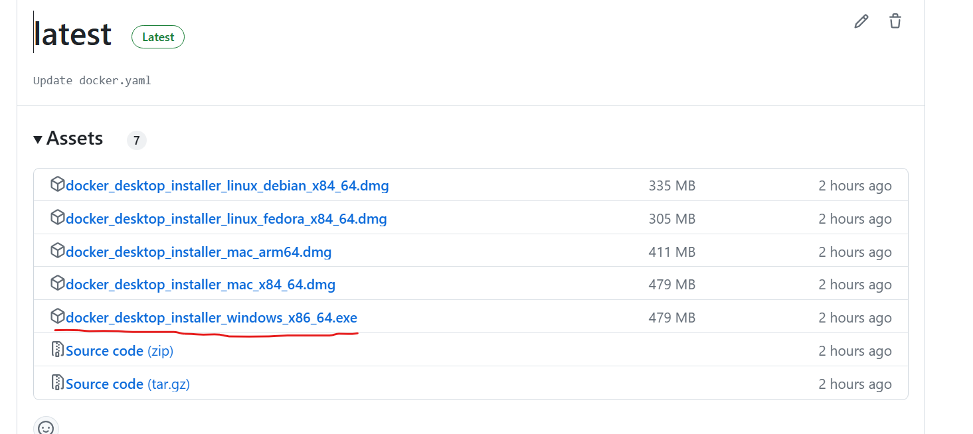Click the archive icon for Source code (tar.gz)
The height and width of the screenshot is (434, 973).
(58, 383)
